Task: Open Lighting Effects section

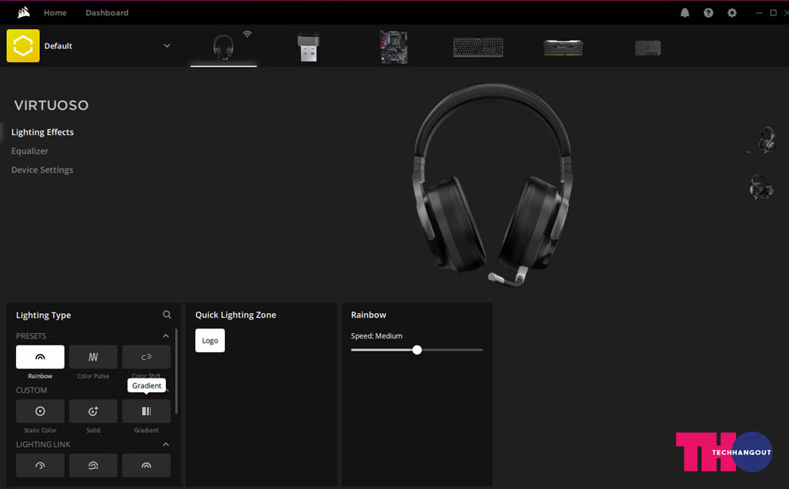Action: coord(42,132)
